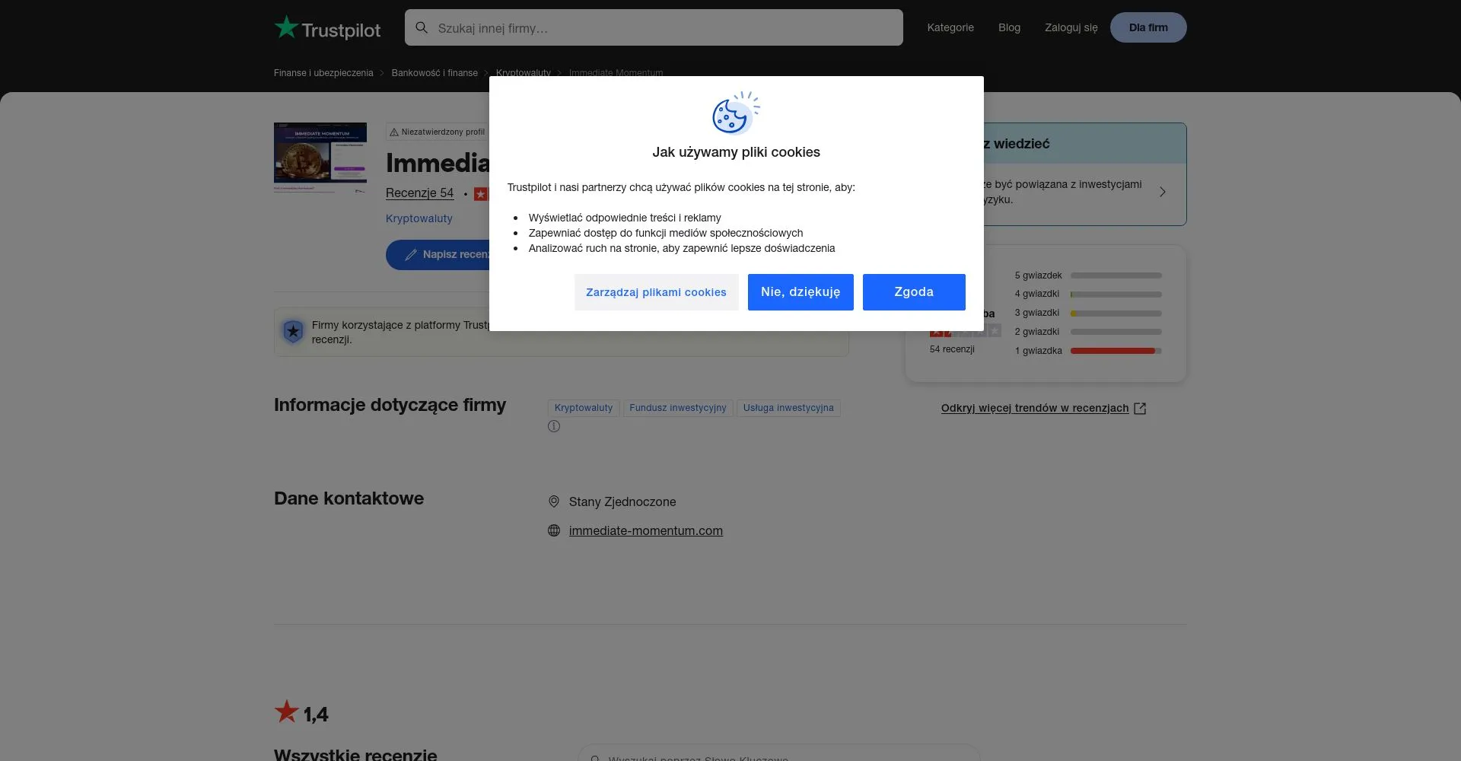Click the Dla firm button
The height and width of the screenshot is (761, 1461).
coord(1148,27)
